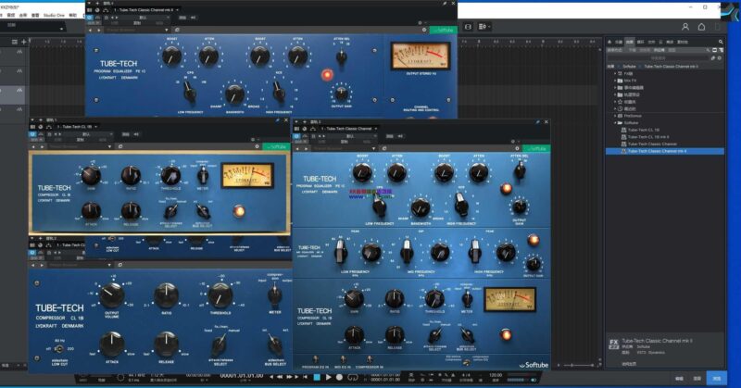Toggle the orange power lamp in gold-framed CL 1B

tap(239, 211)
